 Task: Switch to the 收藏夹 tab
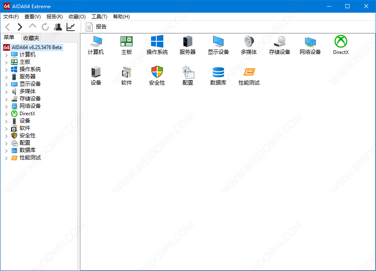pyautogui.click(x=31, y=38)
